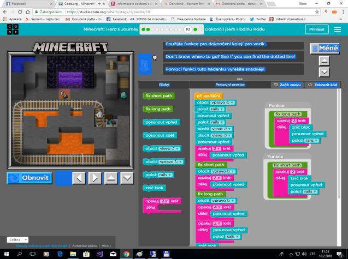
Task: Click 'Zobrazit kód' show code button
Action: (x=323, y=85)
